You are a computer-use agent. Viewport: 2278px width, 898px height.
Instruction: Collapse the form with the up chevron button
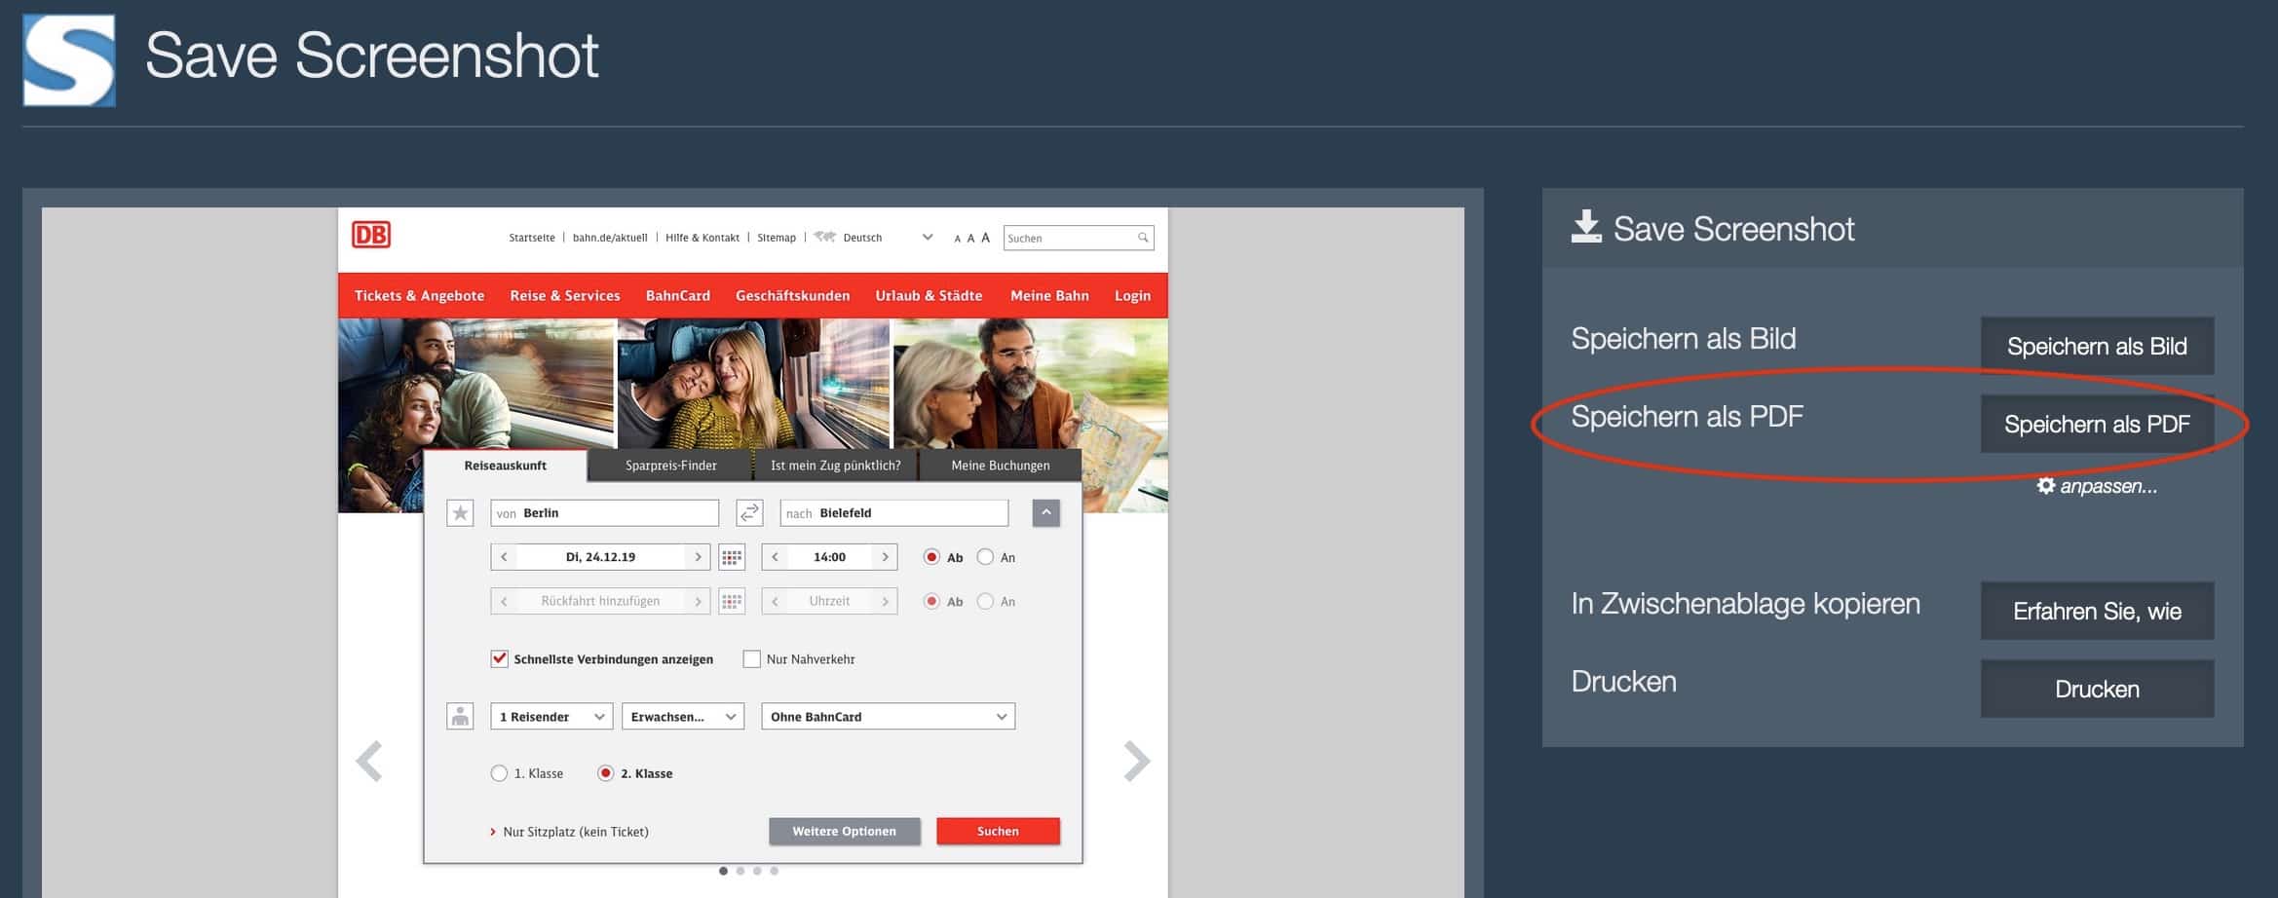point(1045,512)
